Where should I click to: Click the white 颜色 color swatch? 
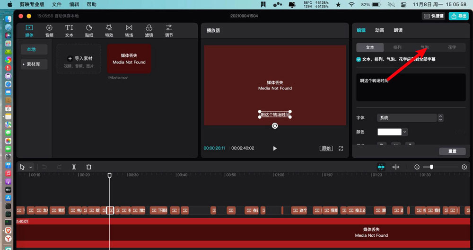[x=389, y=132]
